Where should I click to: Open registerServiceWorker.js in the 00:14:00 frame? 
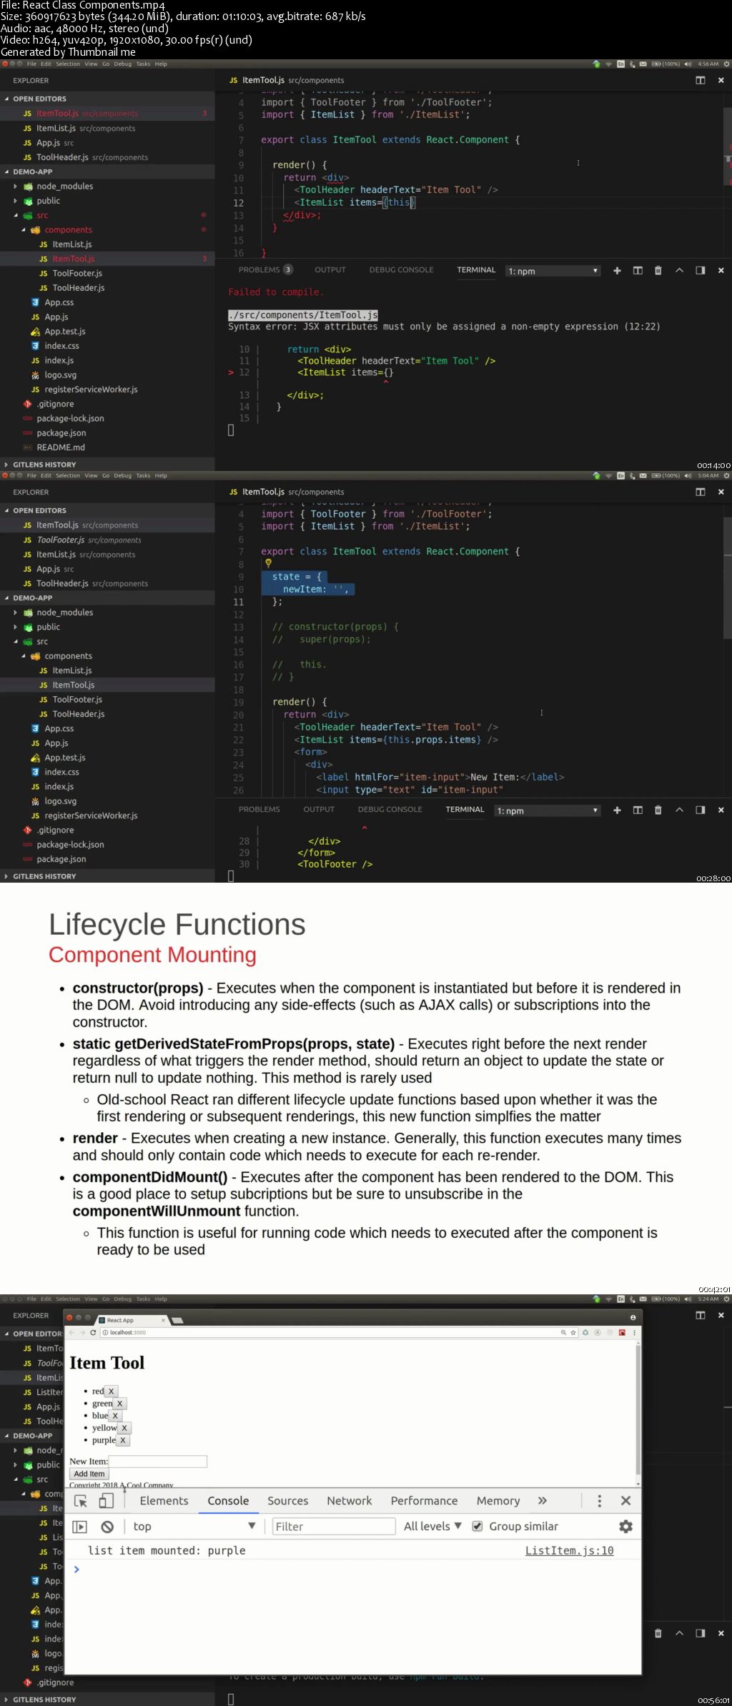coord(91,390)
